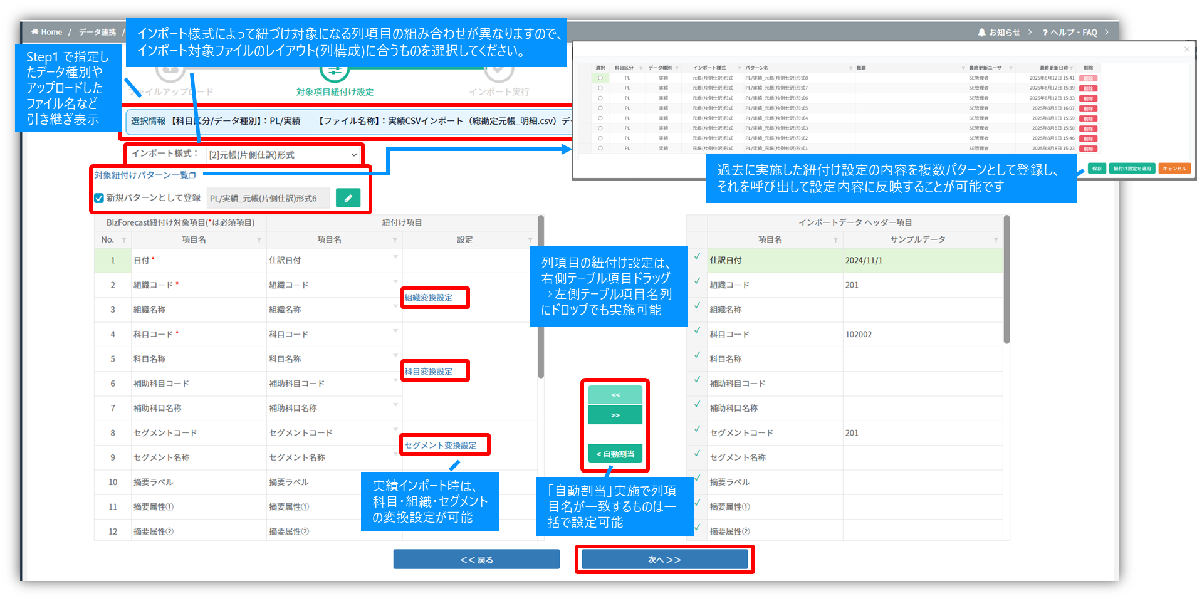Click the 対象項目紐付け設定 step tab
This screenshot has height=601, width=1197.
point(335,91)
